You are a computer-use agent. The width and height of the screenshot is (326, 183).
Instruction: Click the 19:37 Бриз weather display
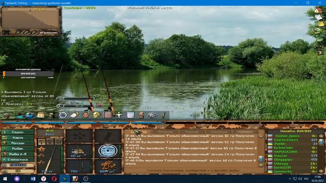tap(50, 133)
